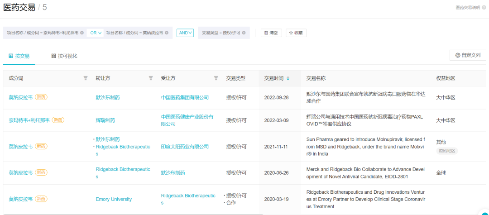Click the 新药 tag in 奈玛特韦+利托那韦 row

click(x=58, y=120)
